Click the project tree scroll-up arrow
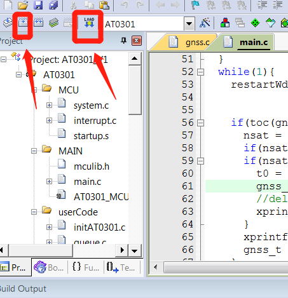This screenshot has height=298, width=288. pos(135,58)
